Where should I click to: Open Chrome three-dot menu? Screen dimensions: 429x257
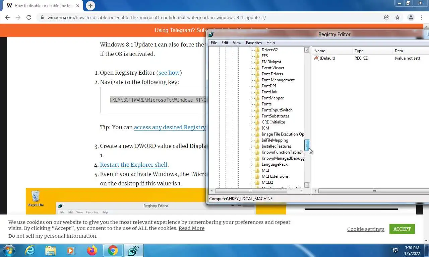coord(422,17)
